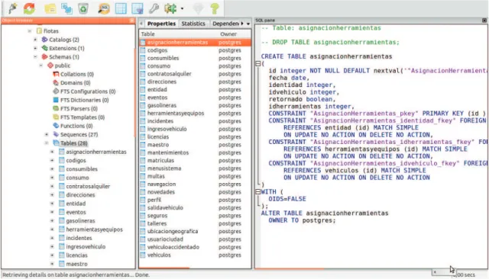Switch to the Statistics tab
Image resolution: width=489 pixels, height=279 pixels.
point(193,24)
